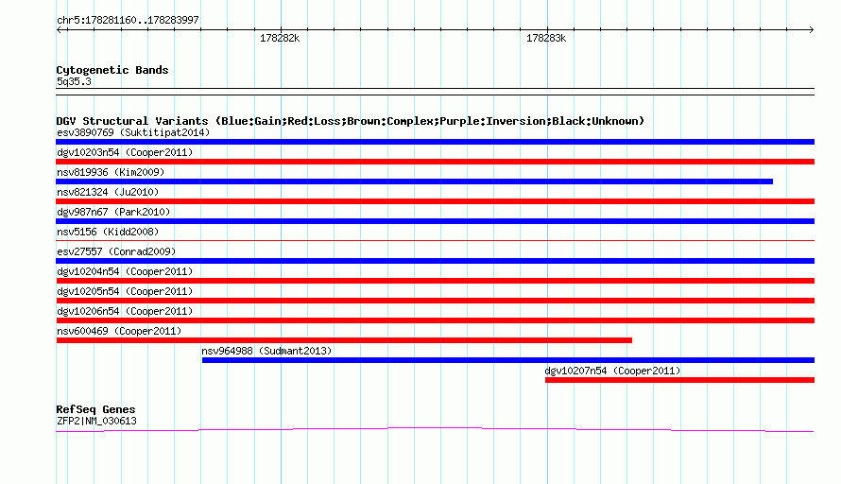Click the left arrowhead of the ruler

(60, 30)
